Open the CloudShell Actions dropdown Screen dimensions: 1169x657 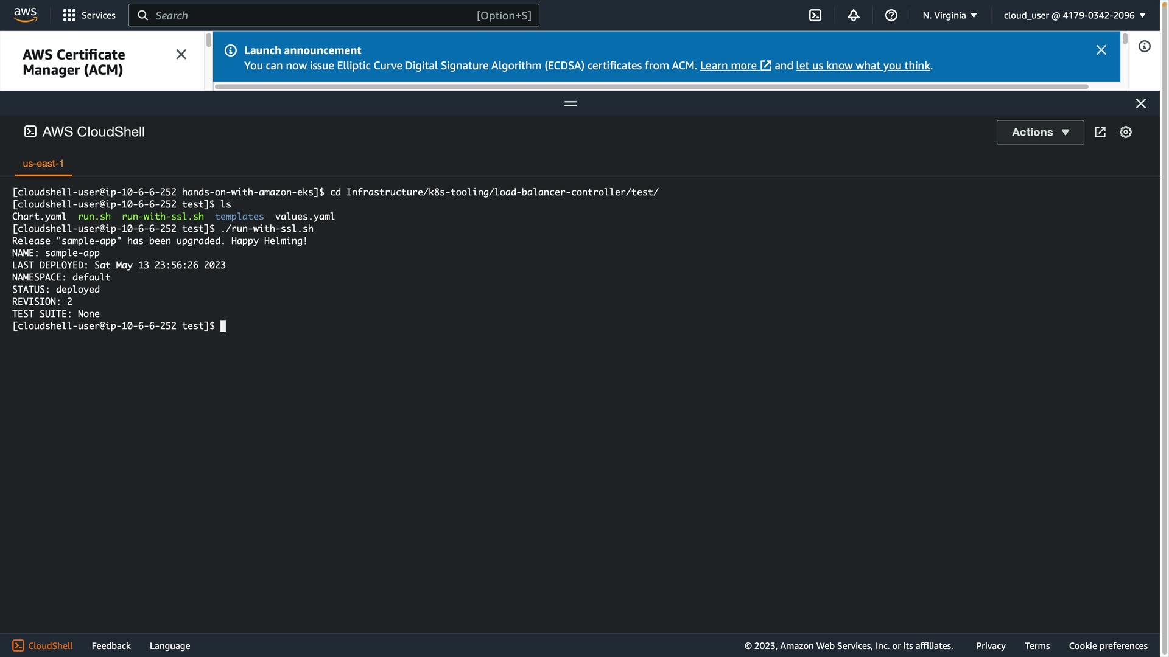point(1039,132)
